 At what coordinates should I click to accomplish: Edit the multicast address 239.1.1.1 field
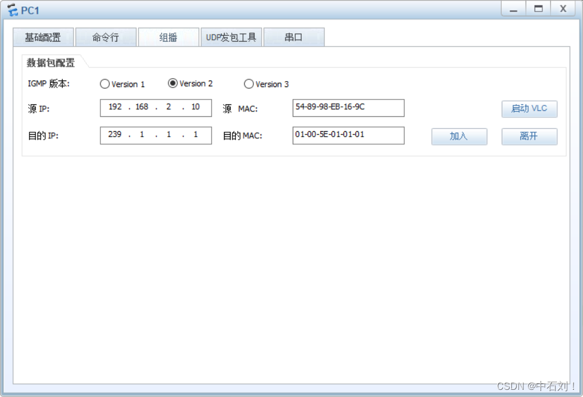pos(155,135)
